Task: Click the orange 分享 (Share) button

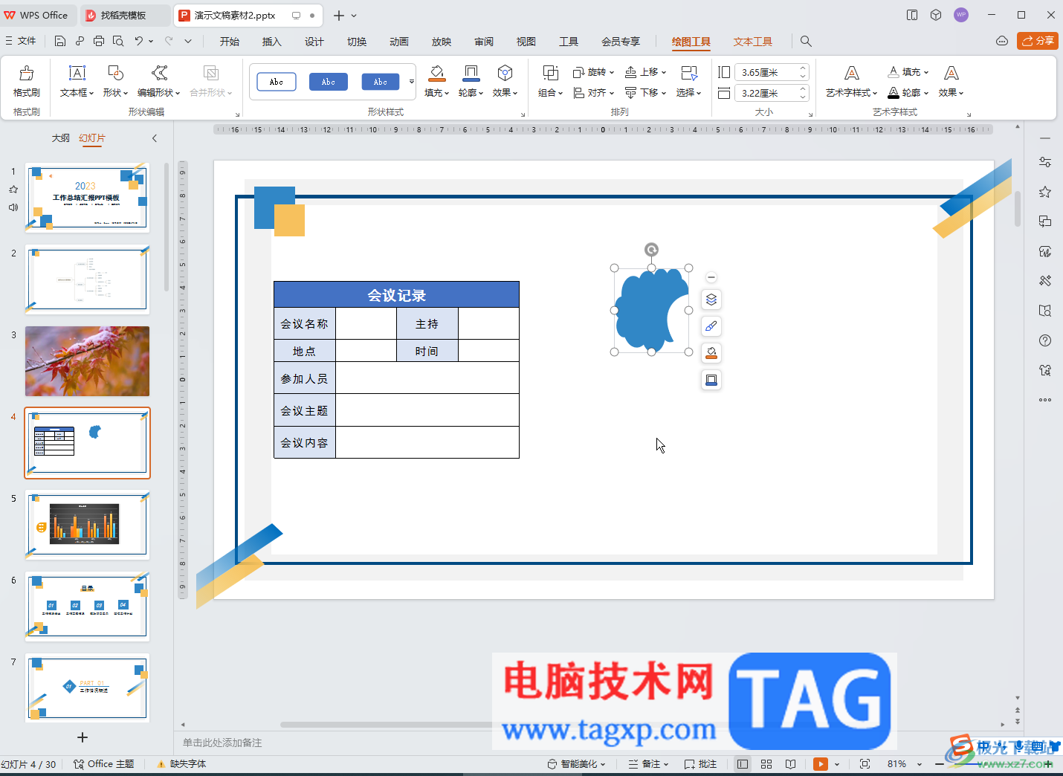Action: 1038,41
